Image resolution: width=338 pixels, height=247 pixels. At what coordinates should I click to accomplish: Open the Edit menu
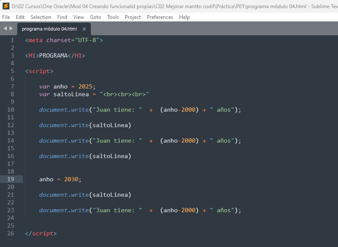[x=20, y=17]
